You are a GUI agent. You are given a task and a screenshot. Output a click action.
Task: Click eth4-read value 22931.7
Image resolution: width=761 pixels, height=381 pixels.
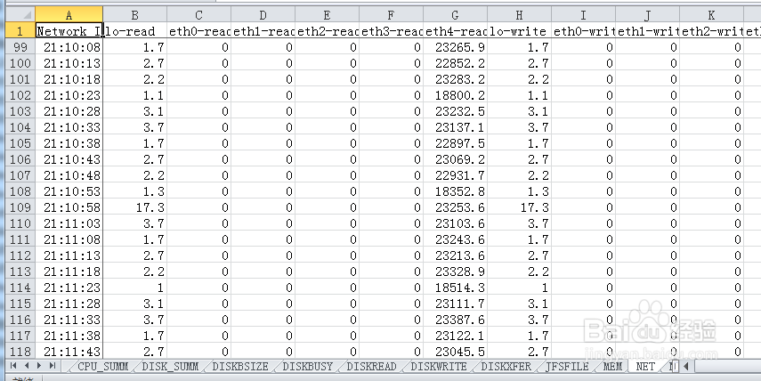point(455,175)
